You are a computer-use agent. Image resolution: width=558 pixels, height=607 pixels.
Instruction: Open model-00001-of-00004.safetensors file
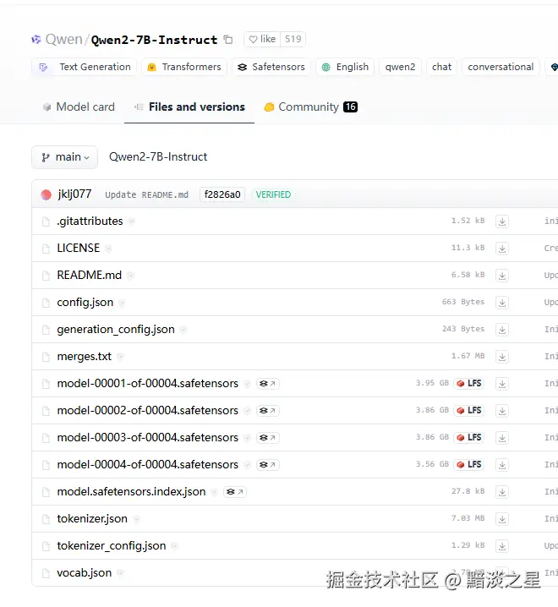point(148,384)
